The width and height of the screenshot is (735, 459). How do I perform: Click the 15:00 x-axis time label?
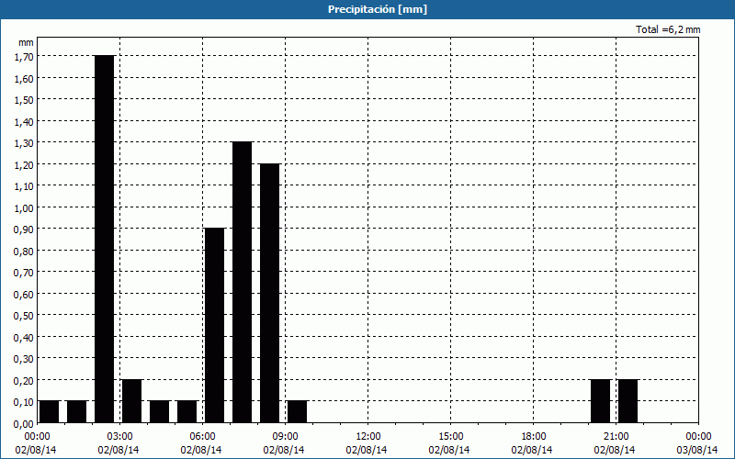tap(450, 437)
